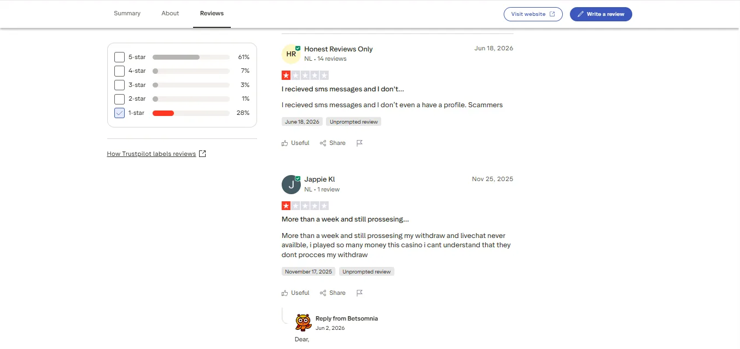Click external icon beside Trustpilot labels link
The image size is (740, 349).
coord(202,154)
